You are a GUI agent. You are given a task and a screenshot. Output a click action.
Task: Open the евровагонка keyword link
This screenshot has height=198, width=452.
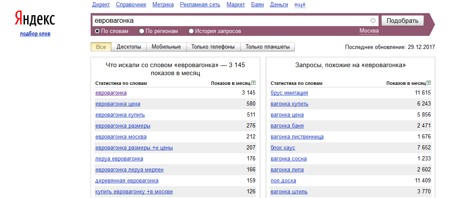(x=111, y=93)
